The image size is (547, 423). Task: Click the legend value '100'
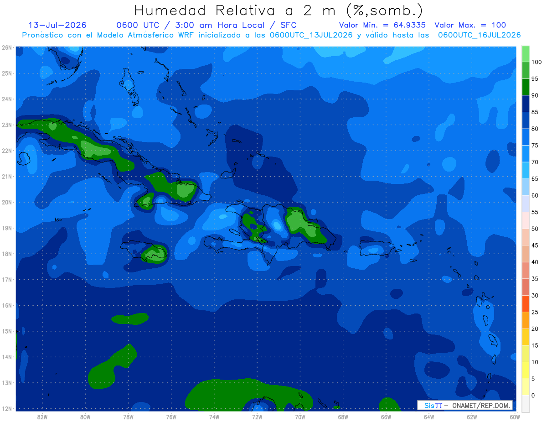tap(536, 62)
